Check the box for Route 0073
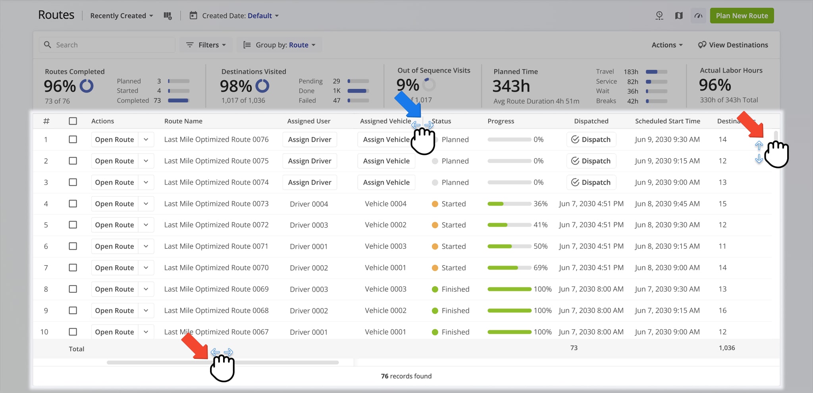Viewport: 813px width, 393px height. 73,204
